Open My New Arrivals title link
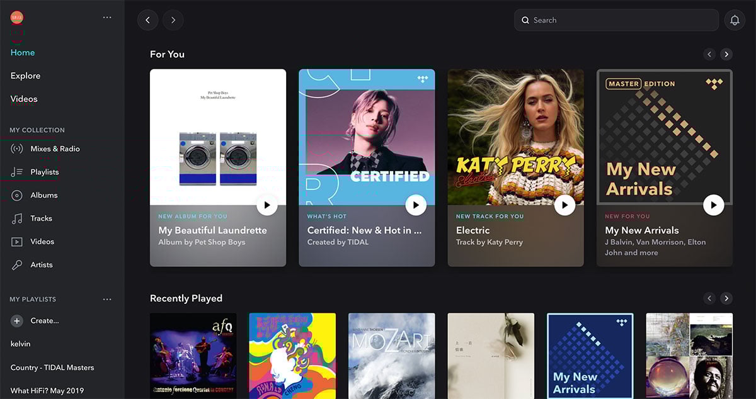This screenshot has height=399, width=756. [x=642, y=230]
